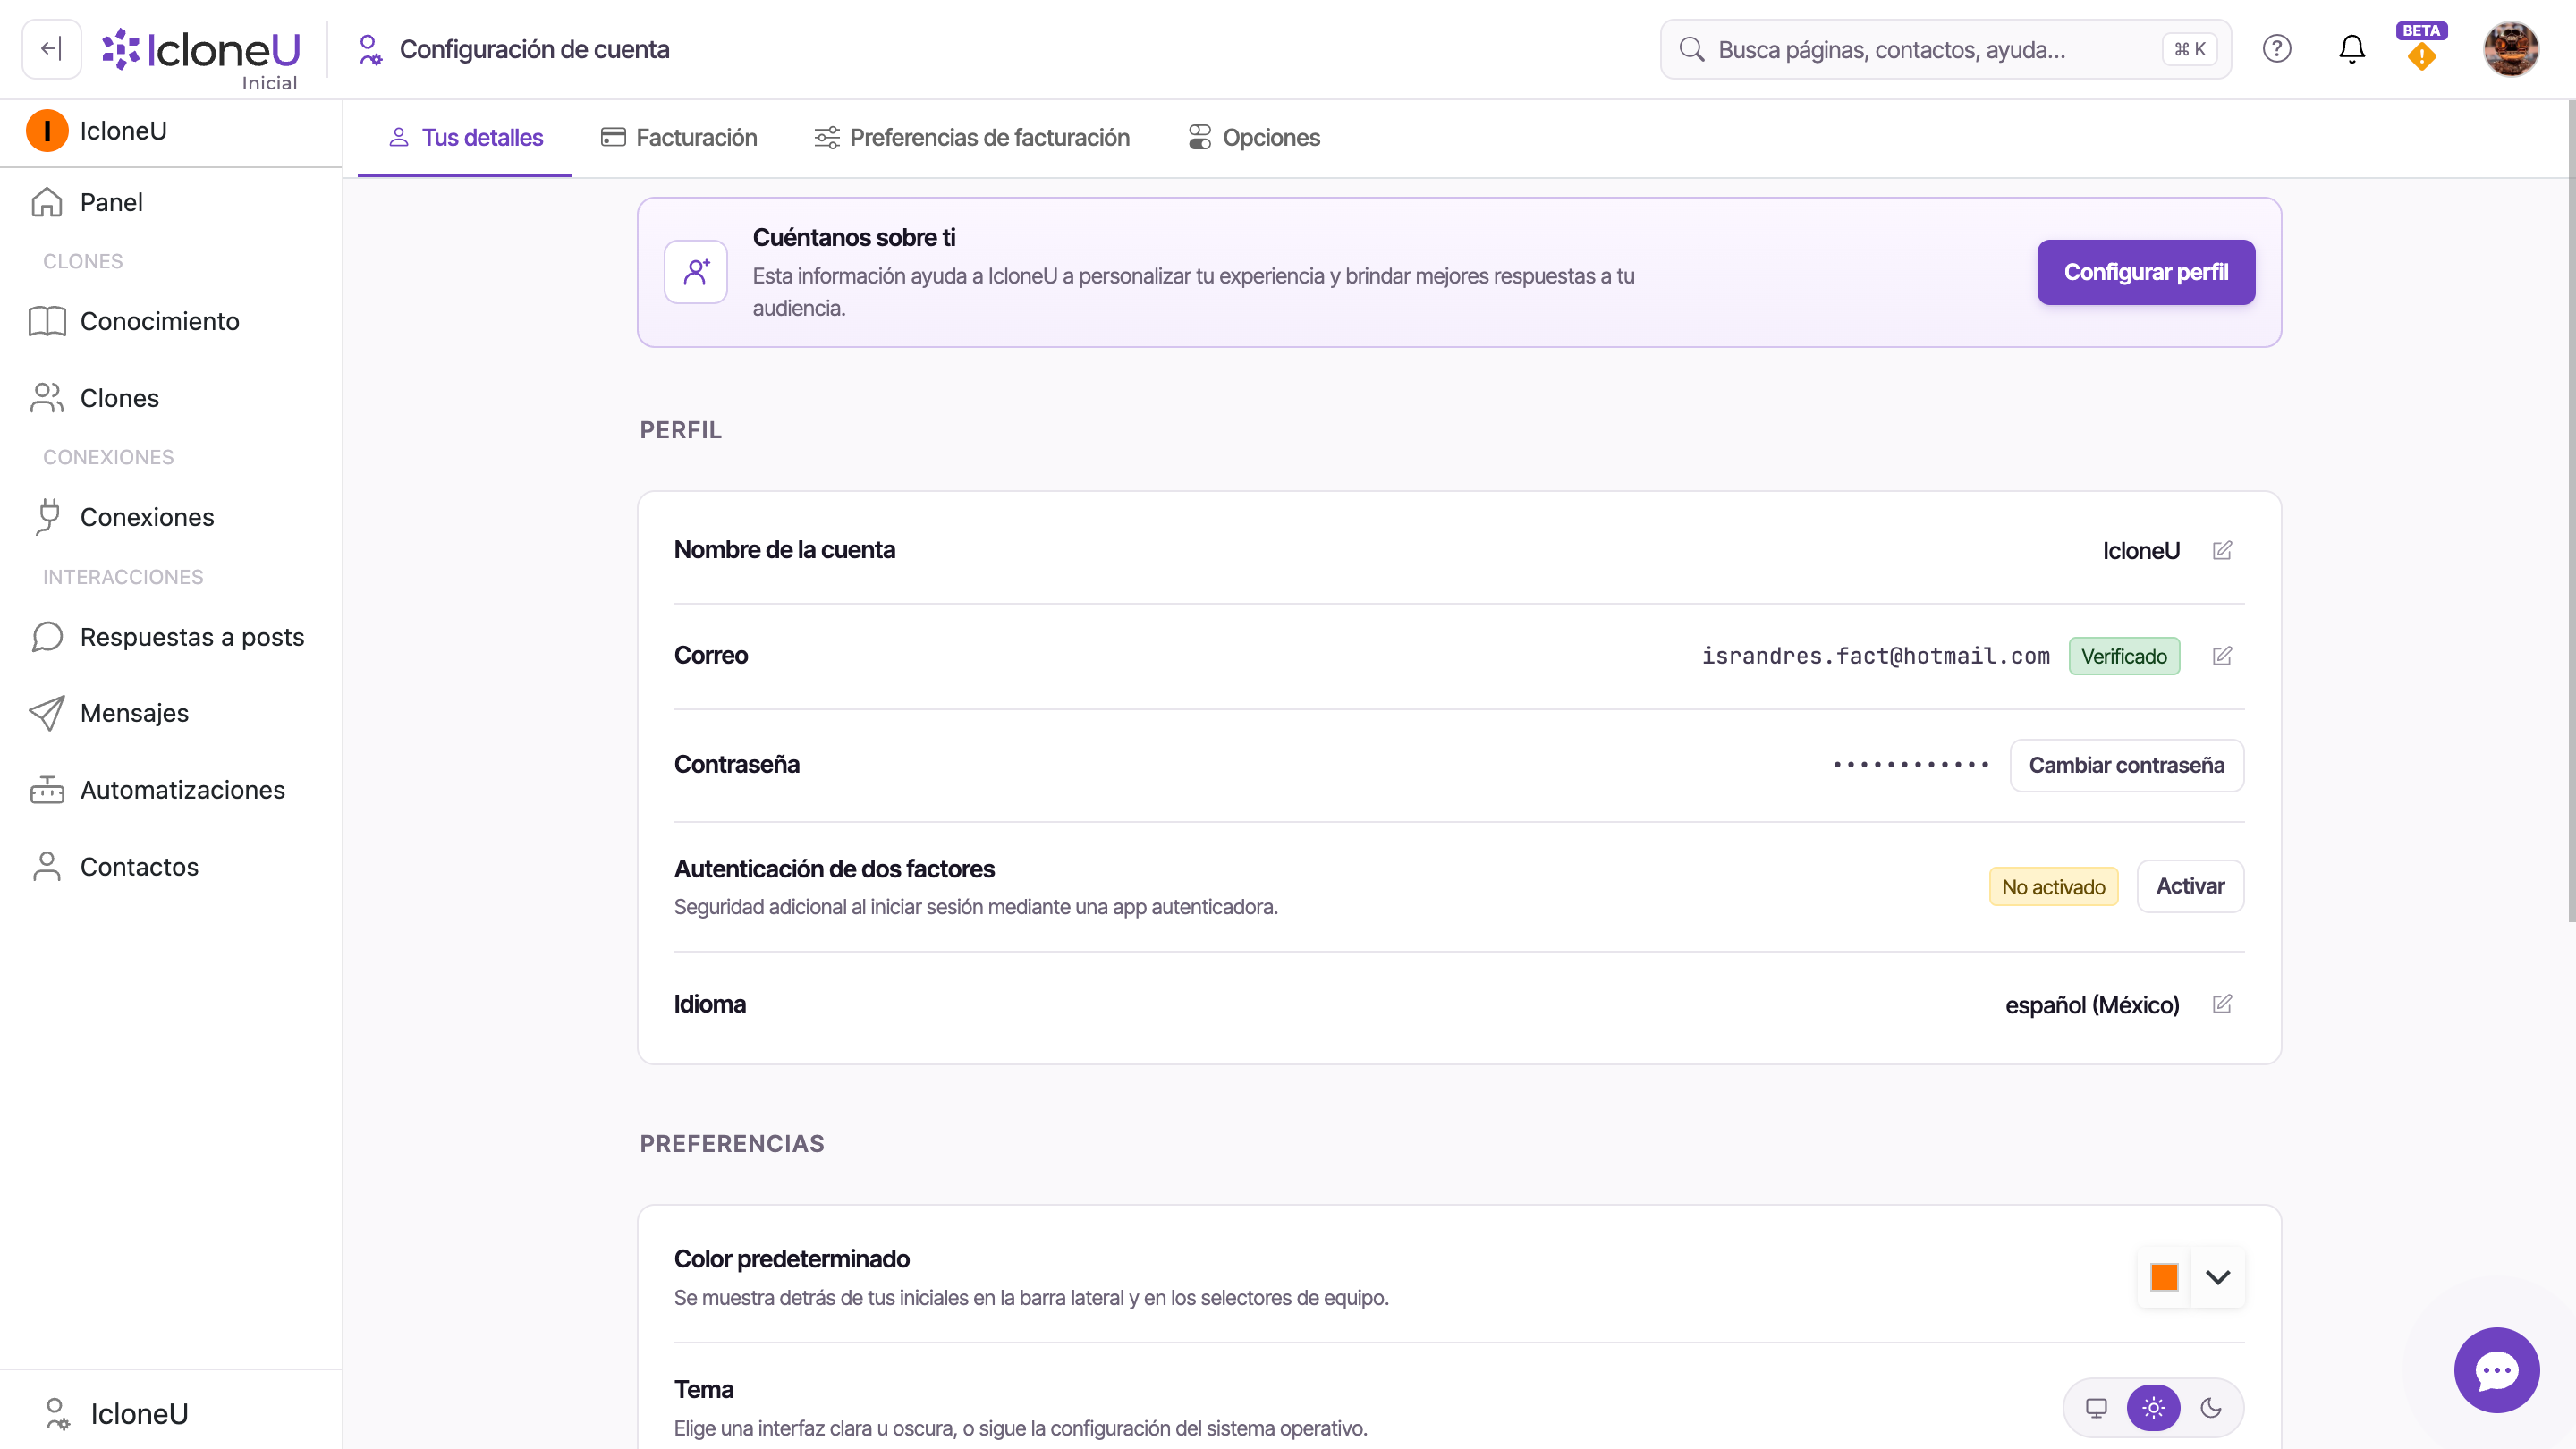Edit the email address with pencil icon
The width and height of the screenshot is (2576, 1449).
point(2222,656)
